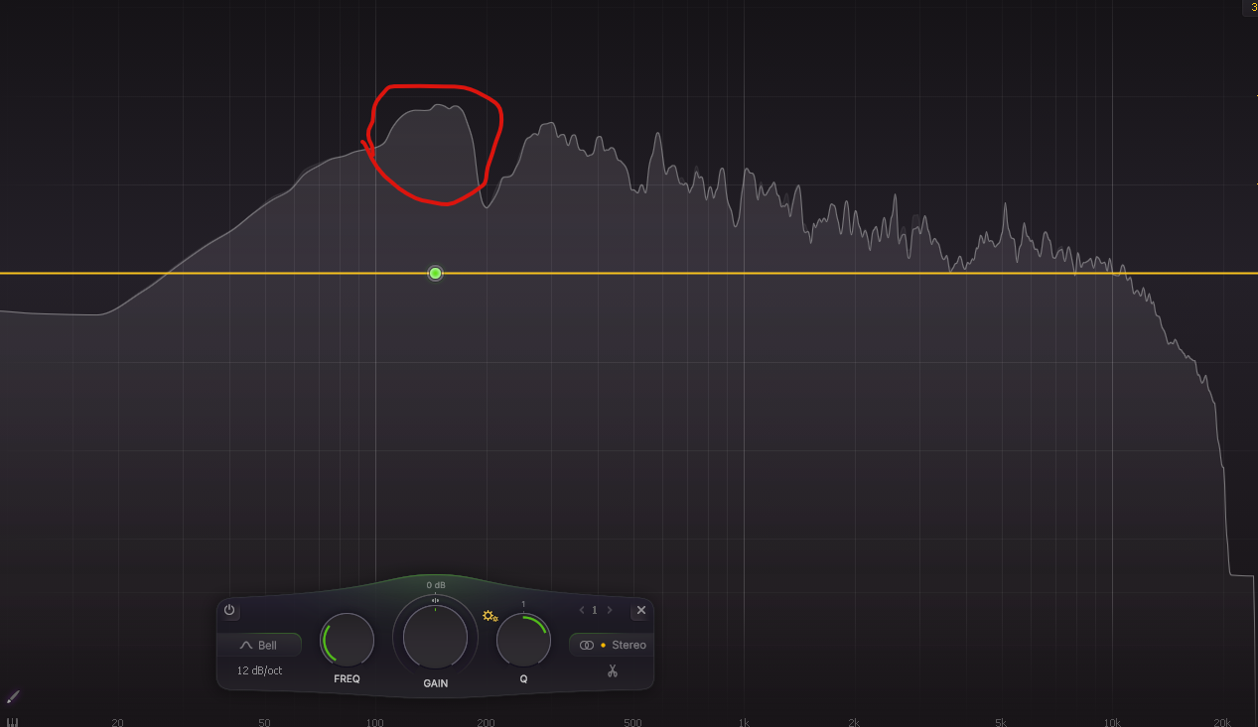Select the previous band with left arrow
The width and height of the screenshot is (1258, 727).
[582, 610]
